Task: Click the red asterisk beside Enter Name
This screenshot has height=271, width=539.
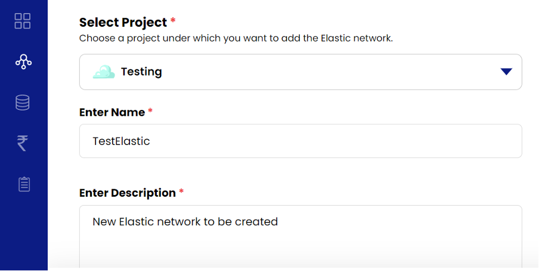Action: pos(150,111)
